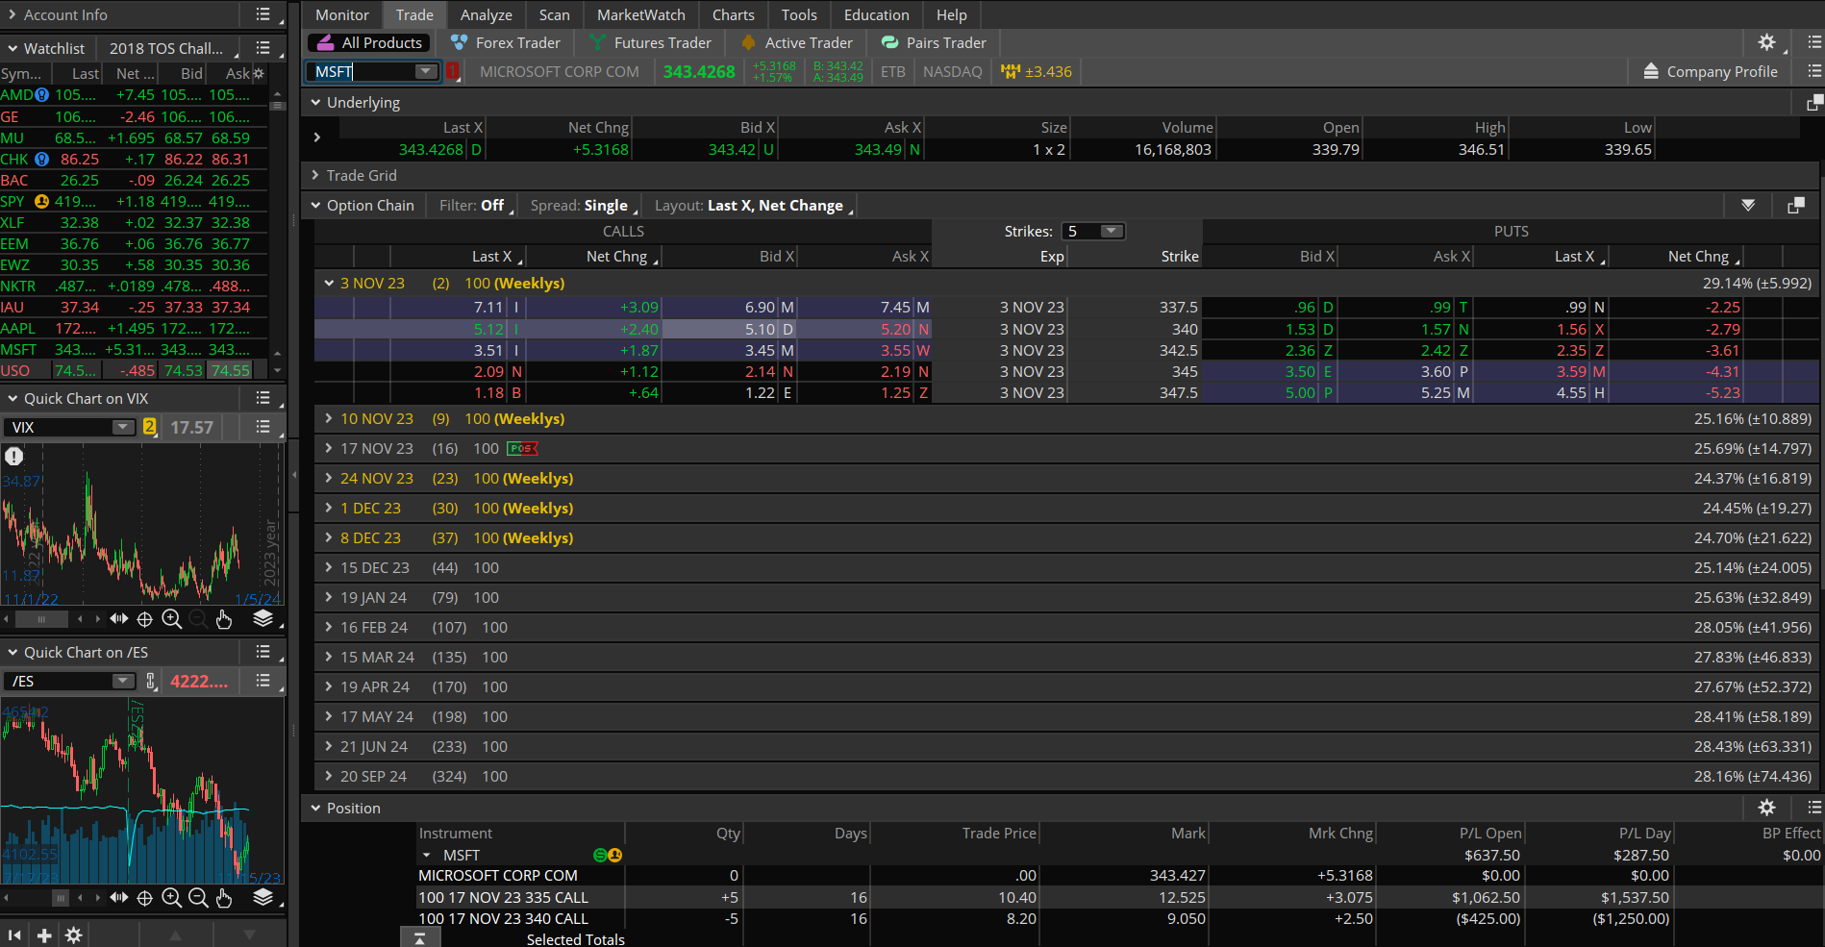The width and height of the screenshot is (1825, 947).
Task: Detach the Option Chain into its own window
Action: [1795, 205]
